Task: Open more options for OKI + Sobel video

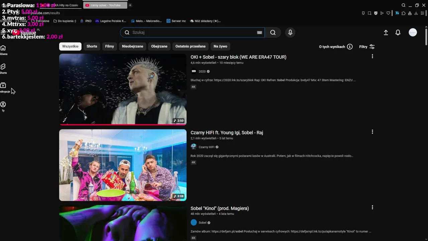Action: coord(372,57)
